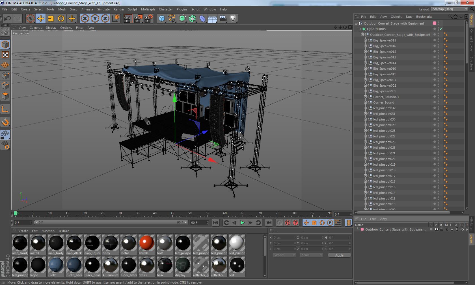475x285 pixels.
Task: Collapse the top Outdoor_Concert_Stage_with_Equipment root
Action: coord(356,23)
